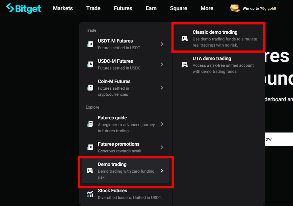Click the gold bars promotion icon

[235, 8]
